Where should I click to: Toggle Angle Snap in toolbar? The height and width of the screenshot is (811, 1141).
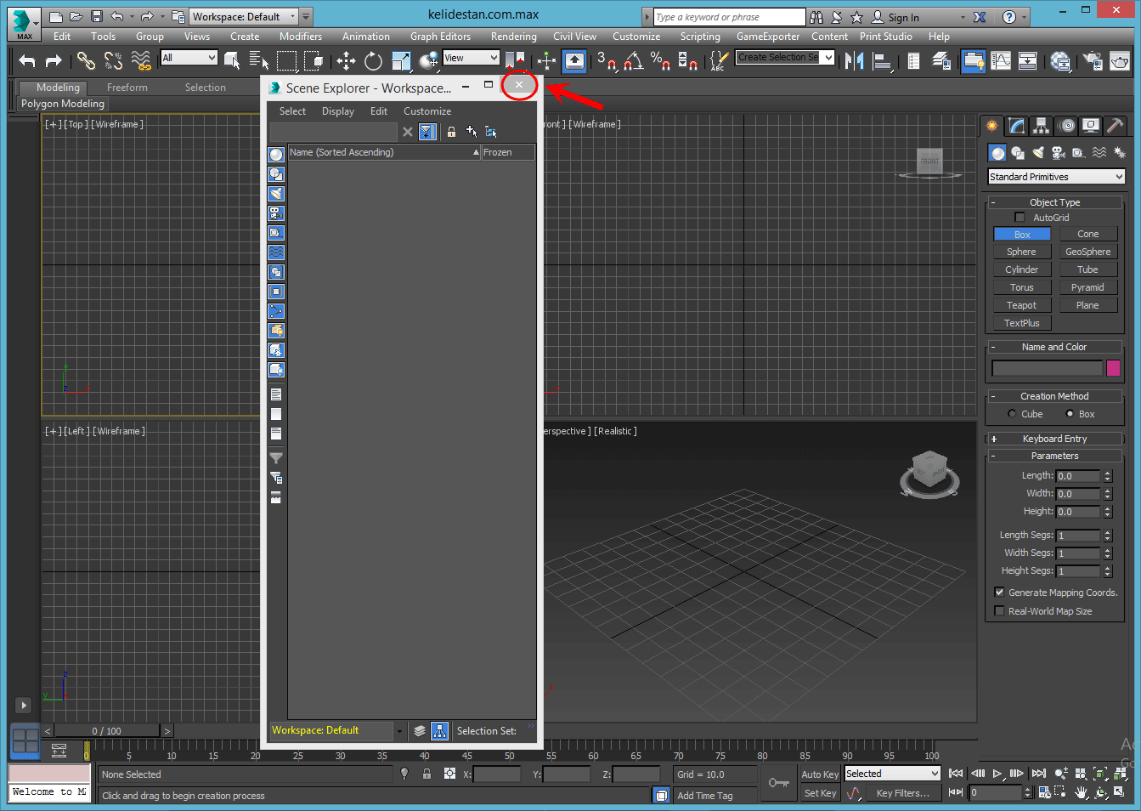634,60
